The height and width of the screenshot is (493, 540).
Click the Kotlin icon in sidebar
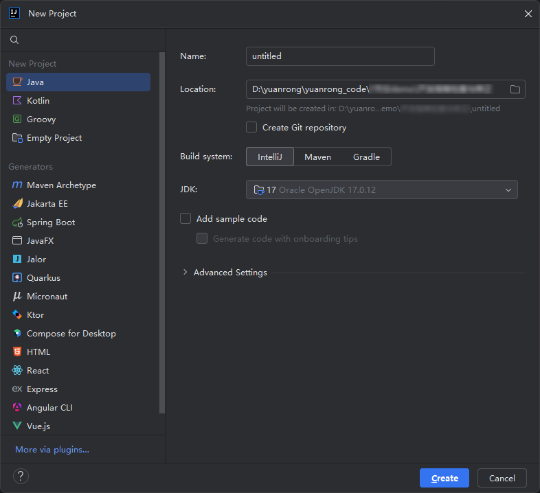[x=17, y=101]
